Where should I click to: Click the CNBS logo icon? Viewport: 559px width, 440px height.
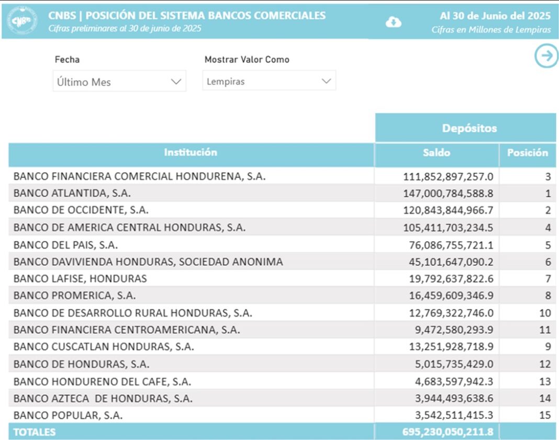21,20
